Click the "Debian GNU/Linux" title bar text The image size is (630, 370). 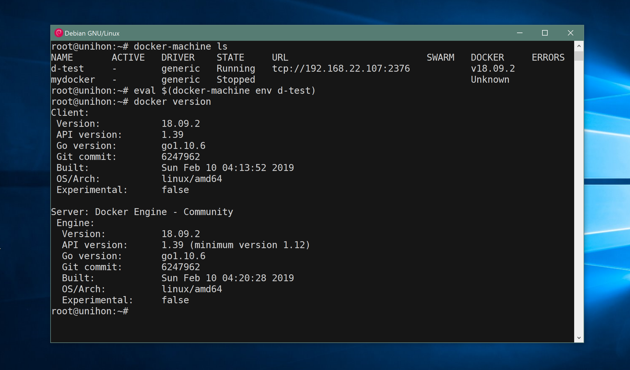coord(92,33)
